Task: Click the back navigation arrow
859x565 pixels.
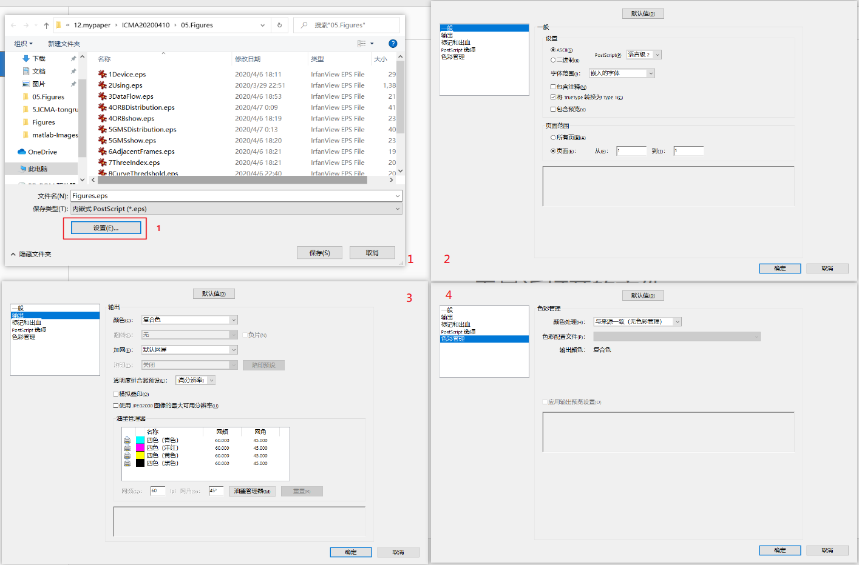Action: coord(13,25)
